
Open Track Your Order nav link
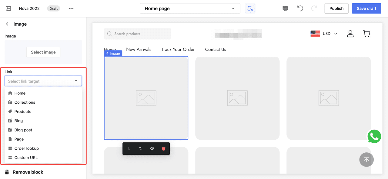[x=178, y=49]
